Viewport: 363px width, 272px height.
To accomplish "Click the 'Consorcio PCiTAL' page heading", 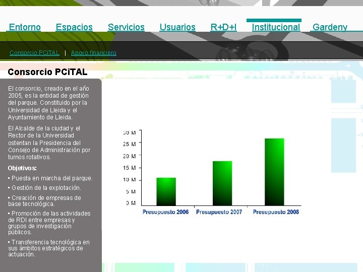I will (x=47, y=72).
